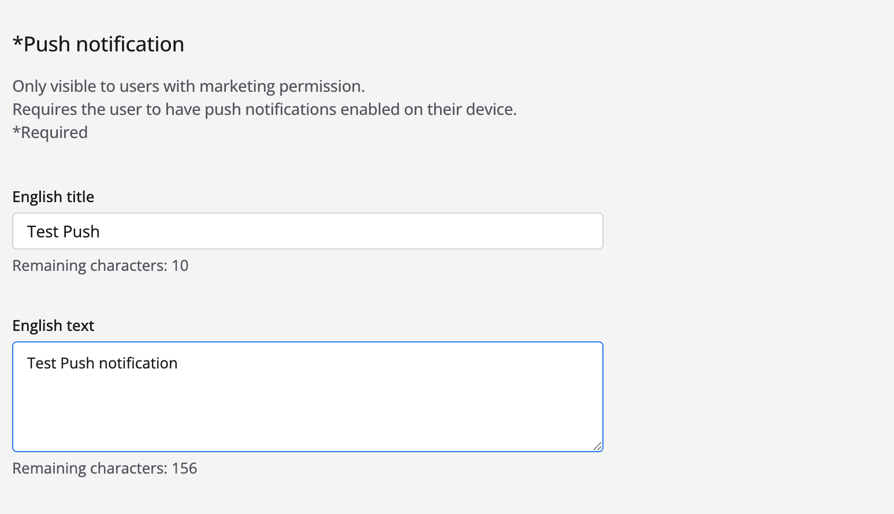Click the "*Push notification" section heading
The image size is (894, 514).
[98, 44]
